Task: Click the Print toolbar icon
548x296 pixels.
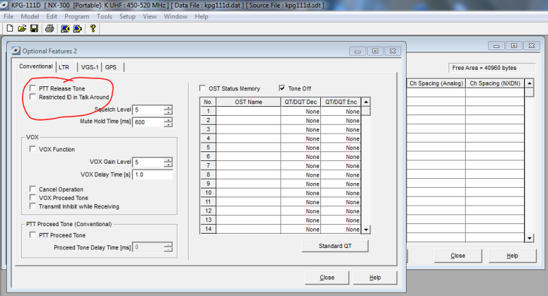Action: point(49,28)
